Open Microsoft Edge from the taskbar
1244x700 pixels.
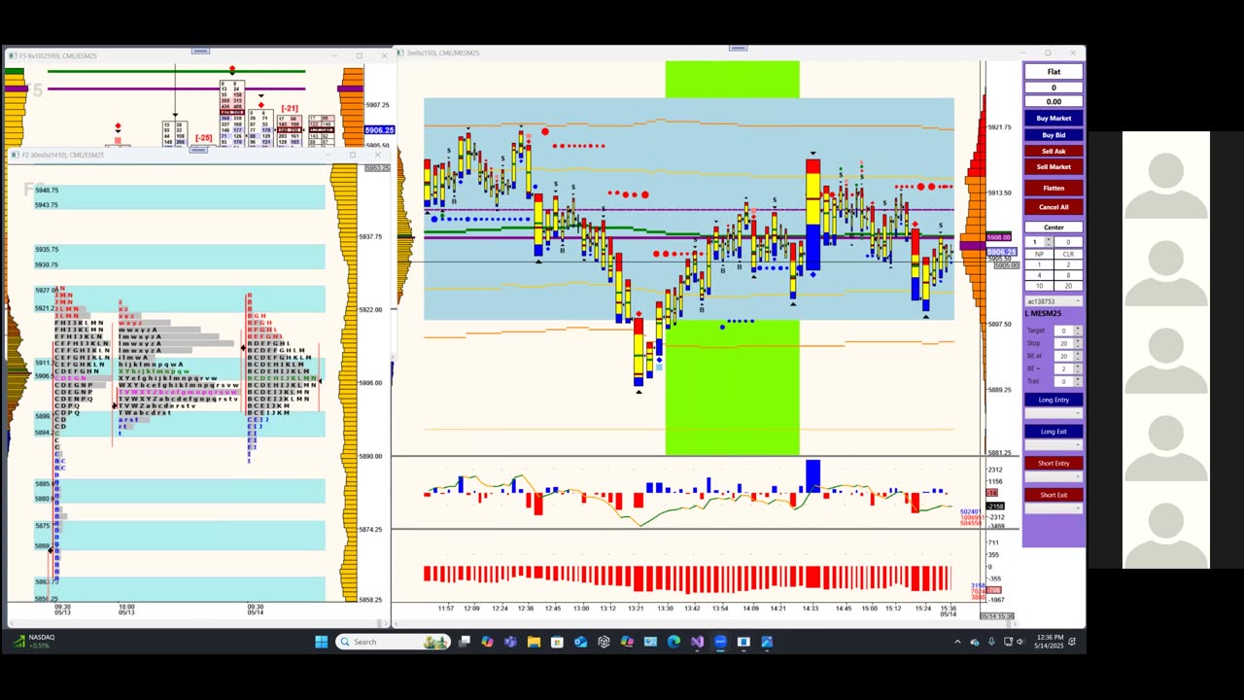click(674, 642)
